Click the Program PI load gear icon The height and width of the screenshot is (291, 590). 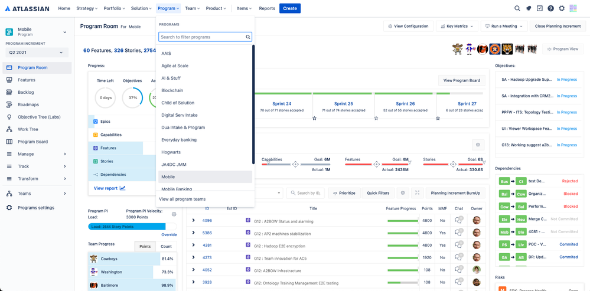[174, 214]
